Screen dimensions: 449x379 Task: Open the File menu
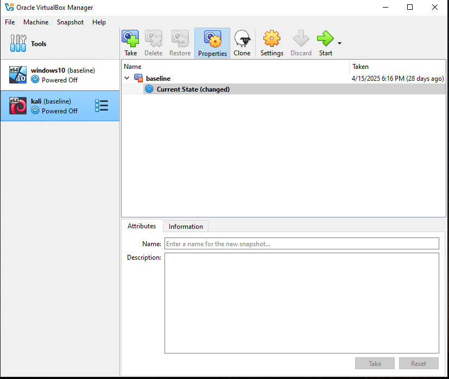pos(10,22)
